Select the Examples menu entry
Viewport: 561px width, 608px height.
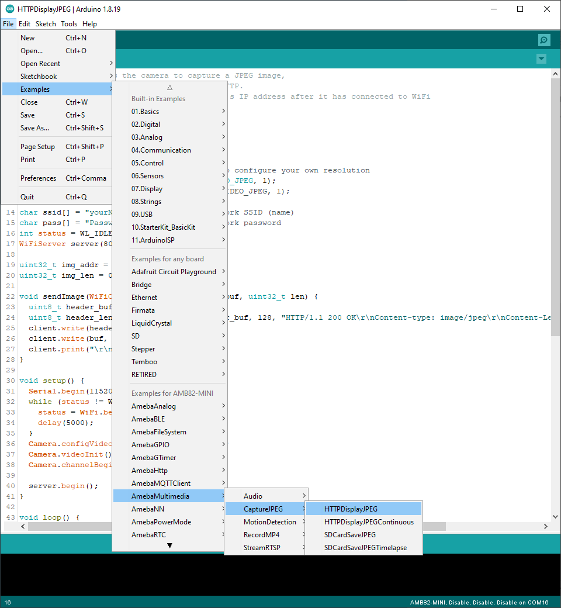(x=58, y=89)
